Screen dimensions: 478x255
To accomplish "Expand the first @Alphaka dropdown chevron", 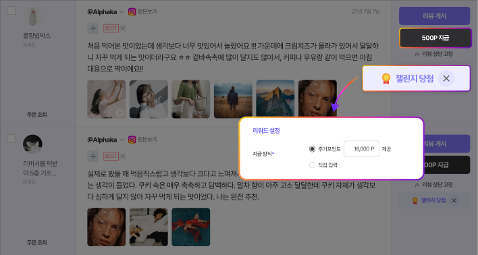I will pos(122,12).
